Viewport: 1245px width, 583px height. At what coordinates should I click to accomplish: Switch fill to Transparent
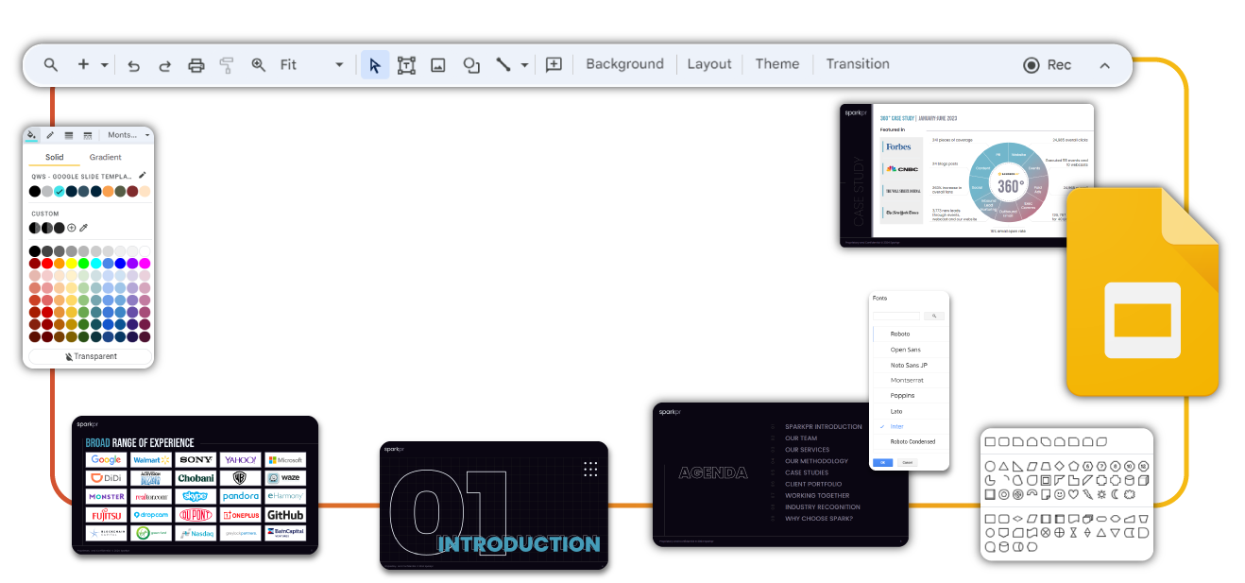click(89, 354)
